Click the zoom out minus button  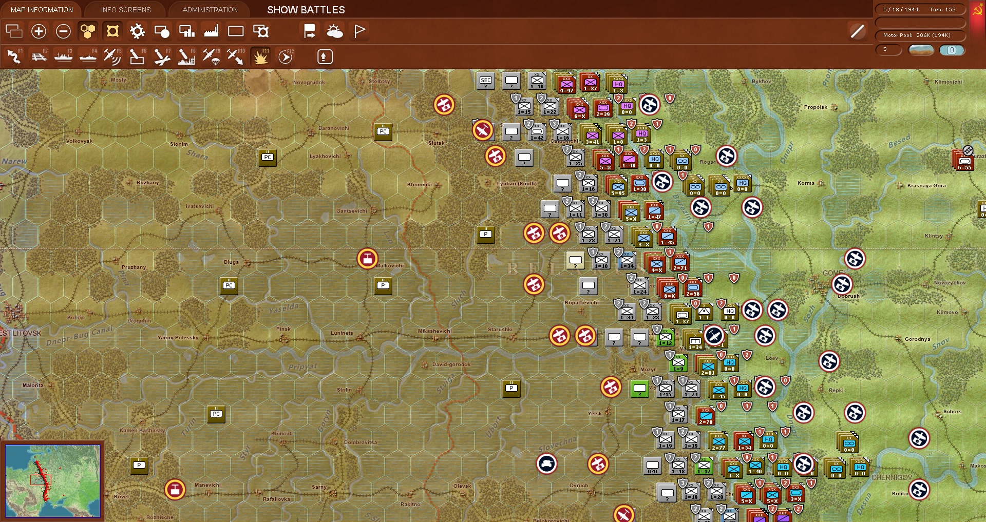click(x=63, y=31)
